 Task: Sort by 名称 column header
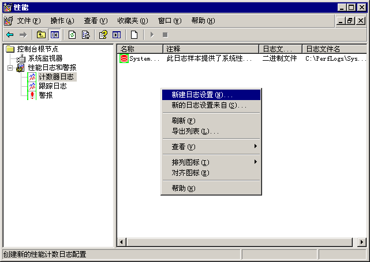pos(140,49)
